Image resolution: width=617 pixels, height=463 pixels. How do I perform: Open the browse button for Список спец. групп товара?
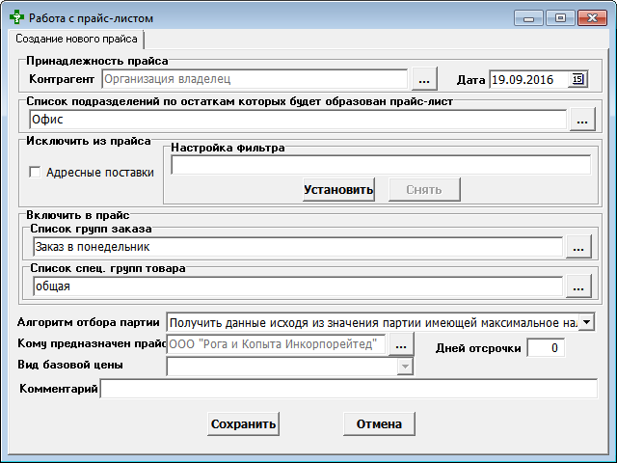click(577, 286)
